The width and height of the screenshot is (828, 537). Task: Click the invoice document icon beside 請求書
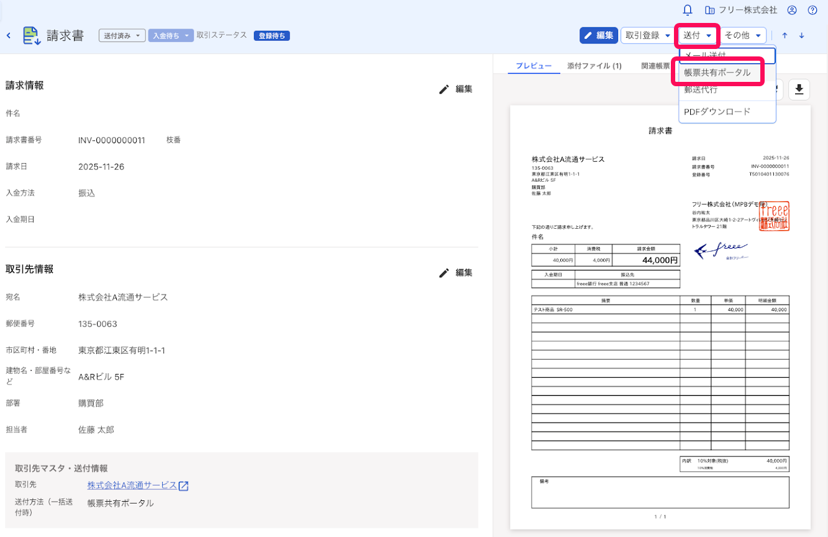click(x=32, y=35)
